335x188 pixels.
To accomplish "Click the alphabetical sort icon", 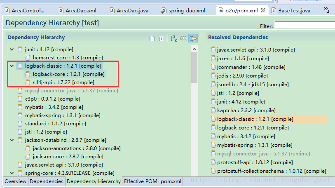I will tap(174, 38).
